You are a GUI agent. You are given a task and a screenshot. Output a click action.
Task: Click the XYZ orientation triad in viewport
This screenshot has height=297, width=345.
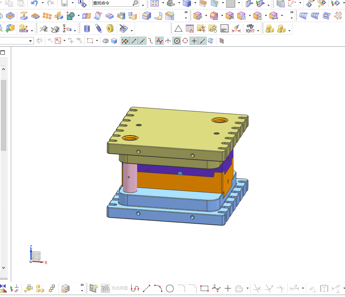tap(38, 254)
